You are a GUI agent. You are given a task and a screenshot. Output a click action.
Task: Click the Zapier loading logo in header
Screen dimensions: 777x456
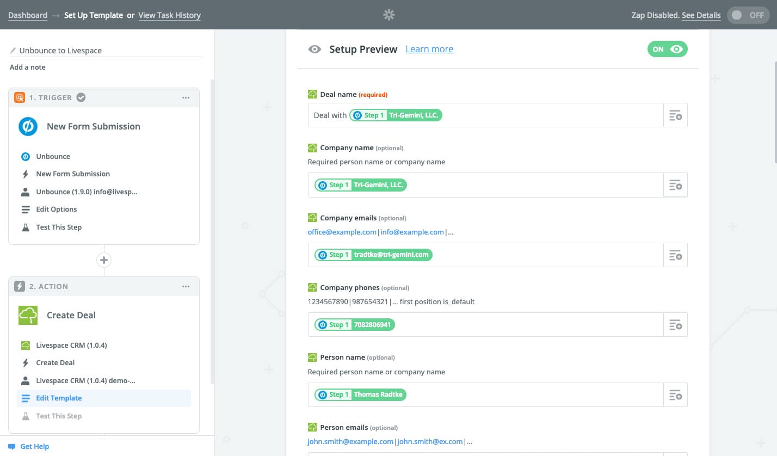coord(388,15)
